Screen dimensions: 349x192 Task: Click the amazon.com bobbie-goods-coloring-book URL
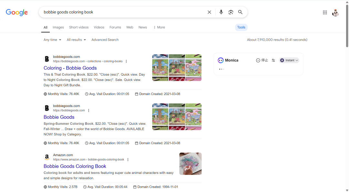[x=89, y=159]
